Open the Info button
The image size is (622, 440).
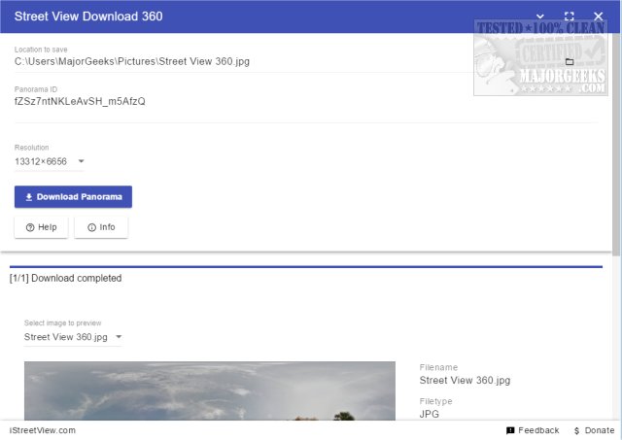click(x=101, y=227)
